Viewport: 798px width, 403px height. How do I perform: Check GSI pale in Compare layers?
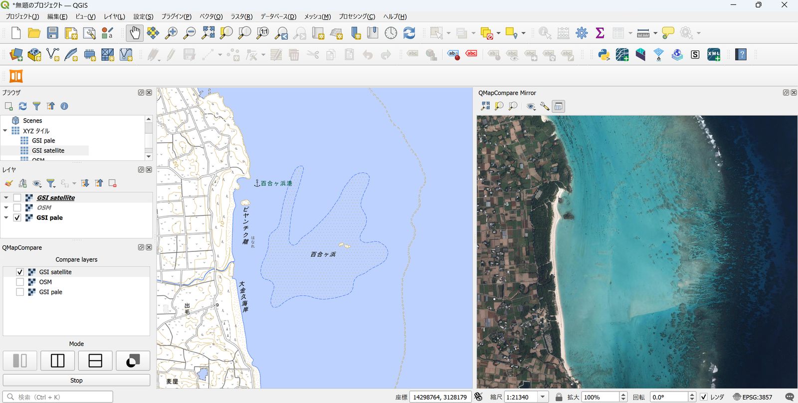click(20, 292)
